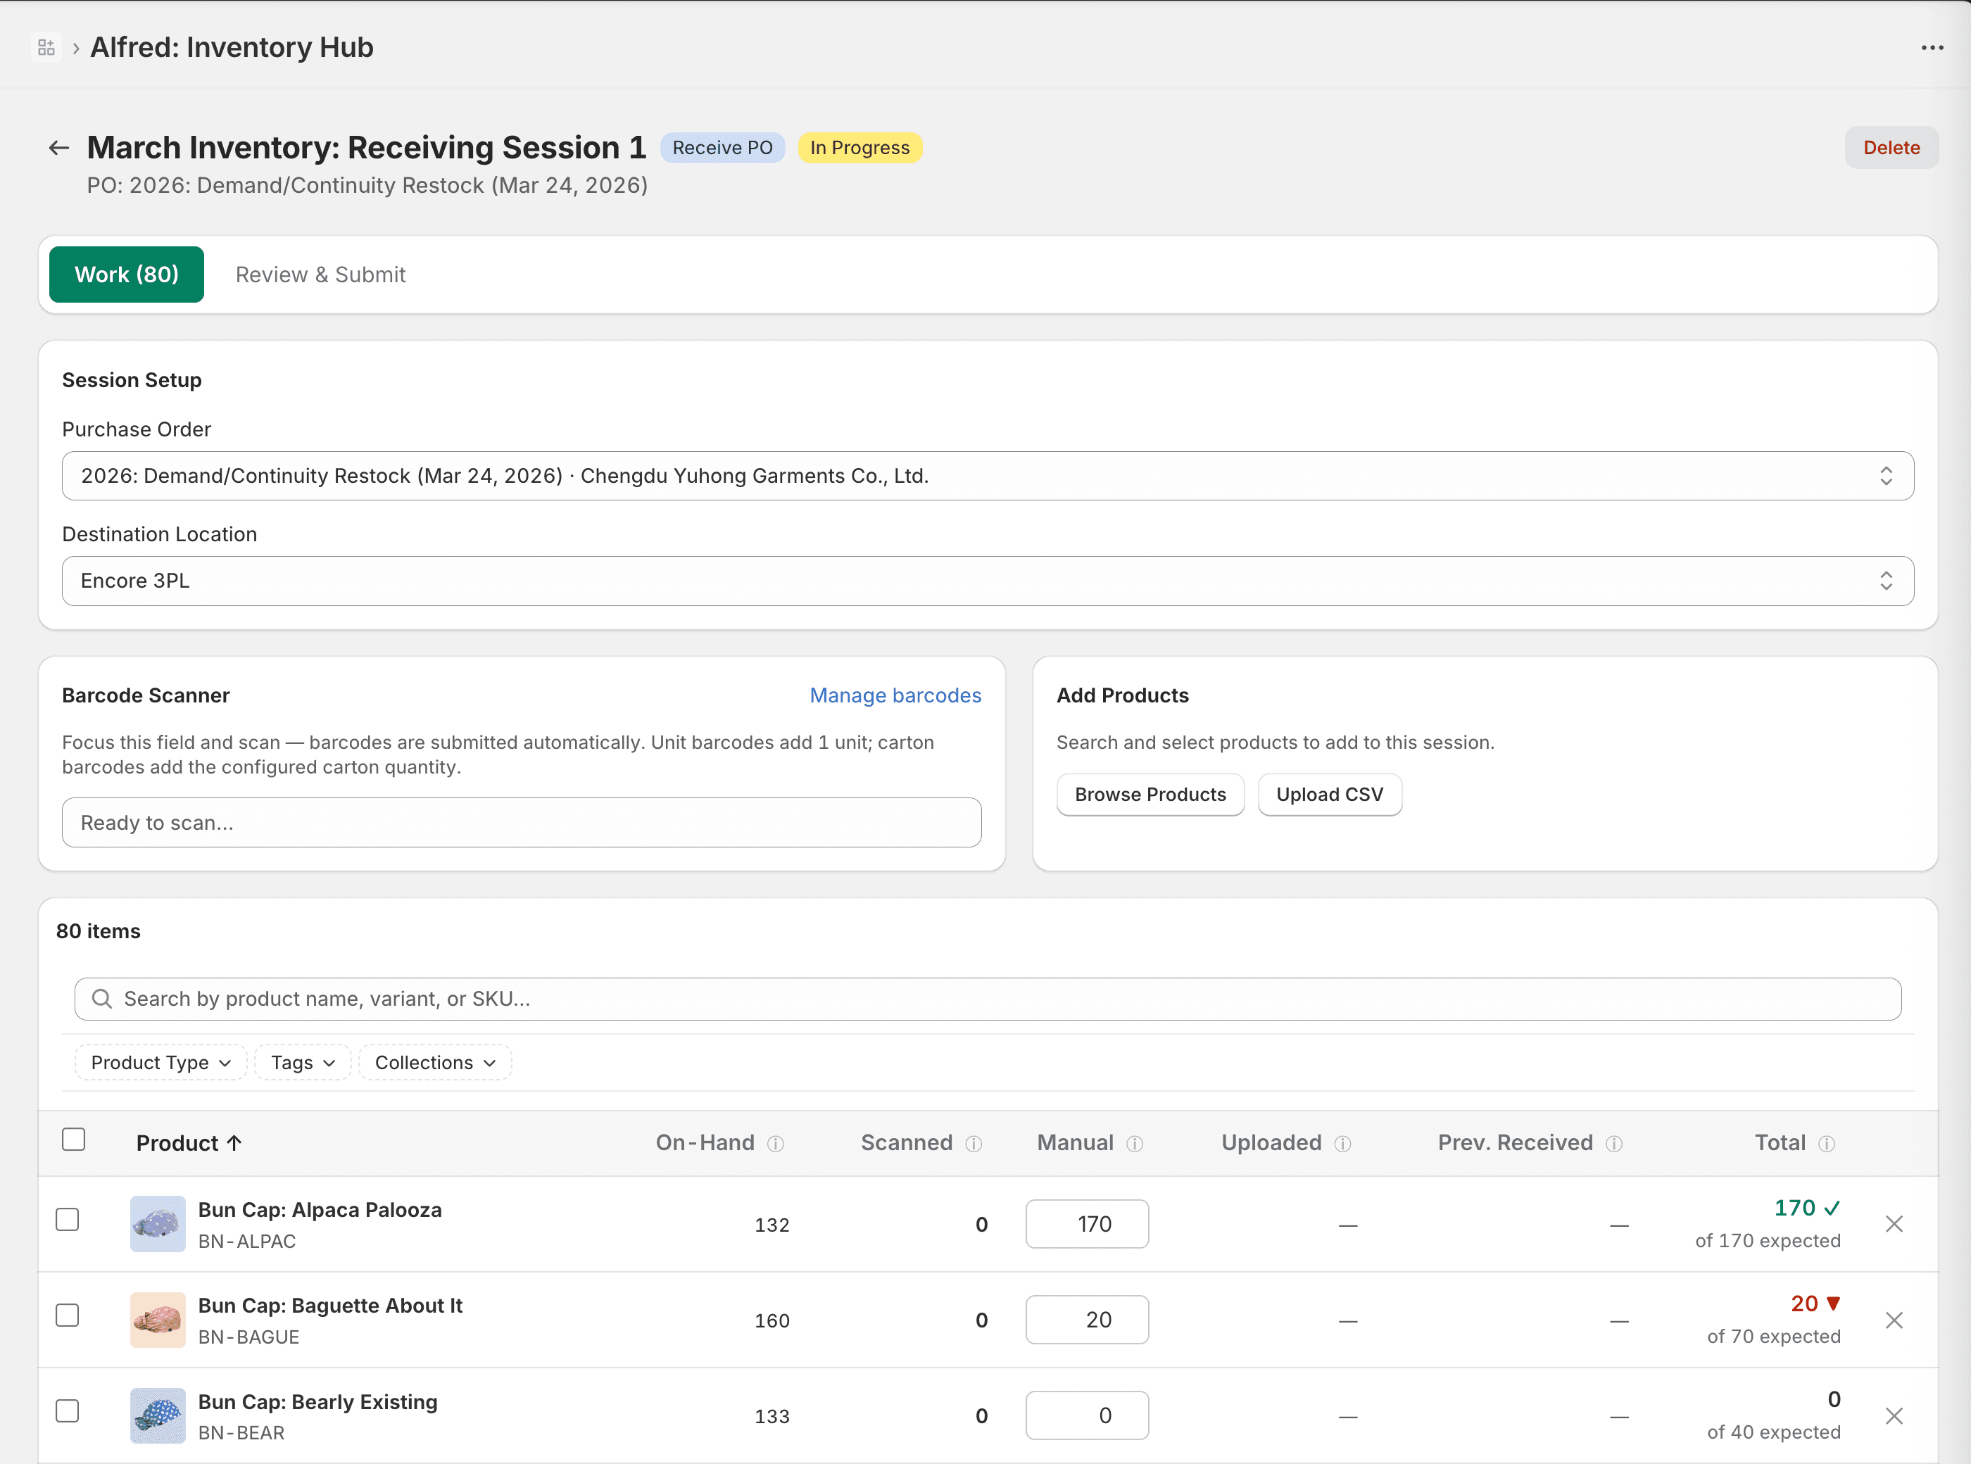Select the Work (80) tab

click(x=127, y=274)
